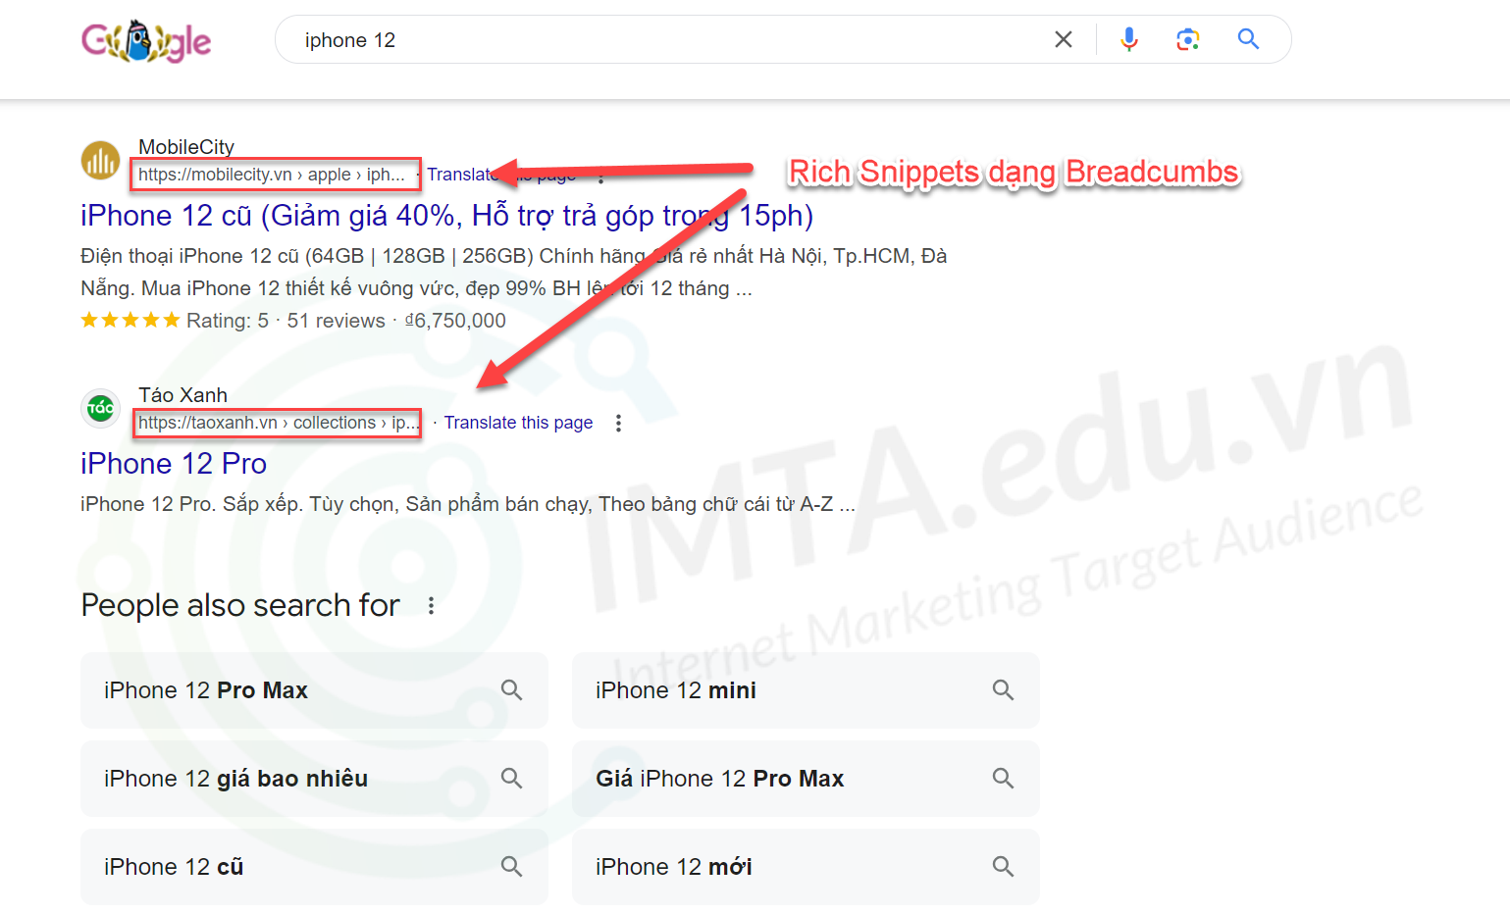Search for iPhone 12 mới suggestion

click(x=806, y=867)
